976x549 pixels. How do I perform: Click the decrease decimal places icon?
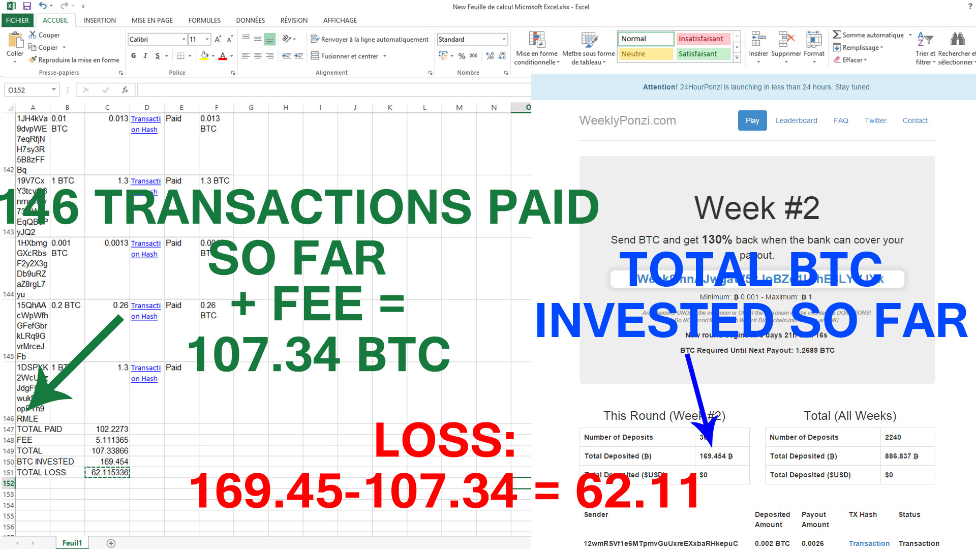(x=502, y=56)
